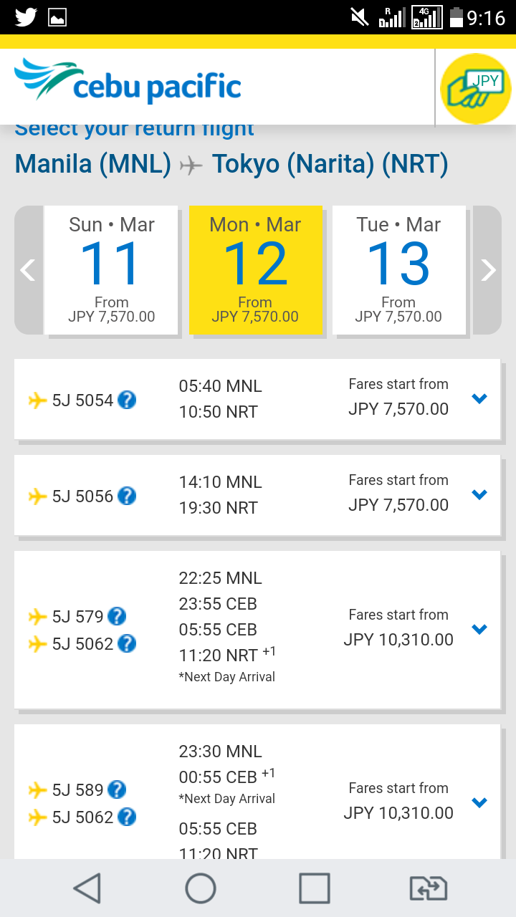Open help info for flight 5J 5056
516x917 pixels.
click(127, 496)
